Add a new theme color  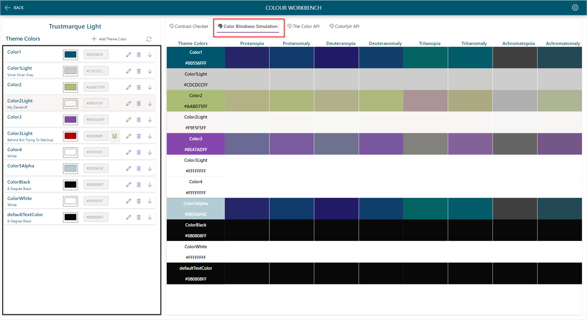point(109,39)
